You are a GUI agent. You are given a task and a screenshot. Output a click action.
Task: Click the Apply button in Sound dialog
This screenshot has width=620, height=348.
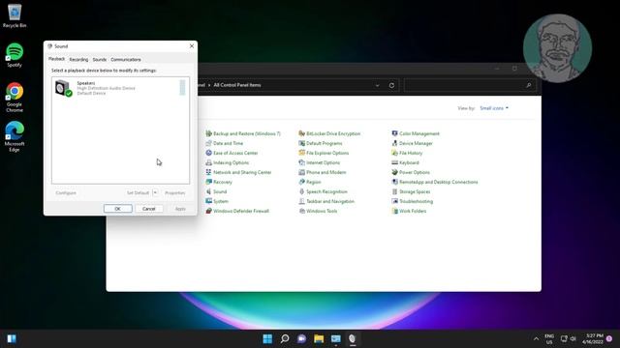pos(180,209)
